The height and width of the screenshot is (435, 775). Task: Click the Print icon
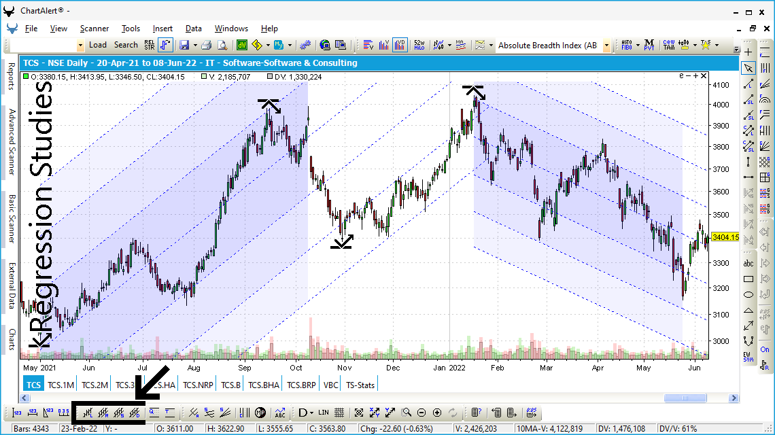coord(207,45)
